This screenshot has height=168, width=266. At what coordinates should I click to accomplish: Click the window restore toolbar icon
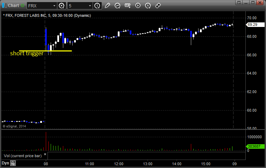point(239,2)
